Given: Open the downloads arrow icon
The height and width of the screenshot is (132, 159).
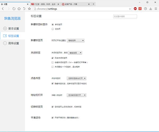Looking at the screenshot, I should [151, 9].
